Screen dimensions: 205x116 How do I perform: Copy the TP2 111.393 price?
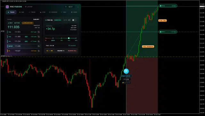pos(39,37)
